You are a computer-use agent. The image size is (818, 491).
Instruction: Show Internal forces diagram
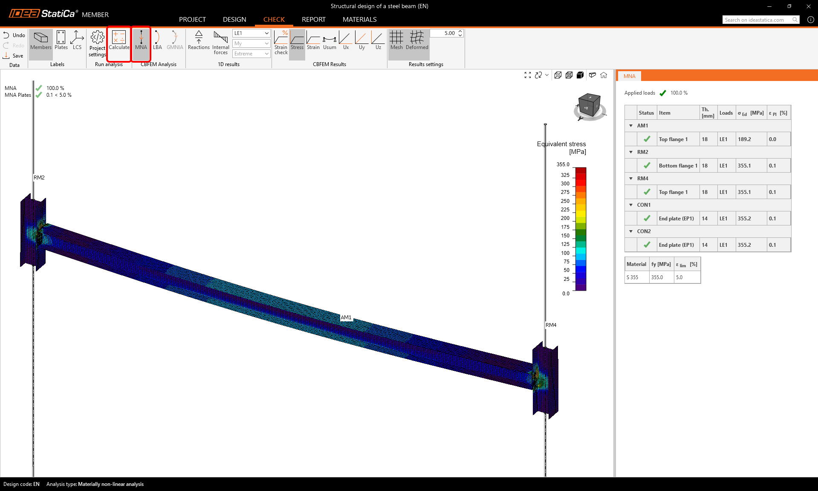tap(220, 43)
